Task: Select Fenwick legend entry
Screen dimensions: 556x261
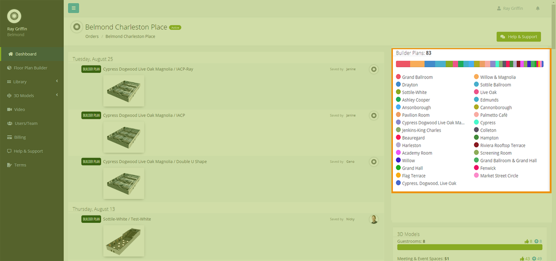Action: coord(485,168)
